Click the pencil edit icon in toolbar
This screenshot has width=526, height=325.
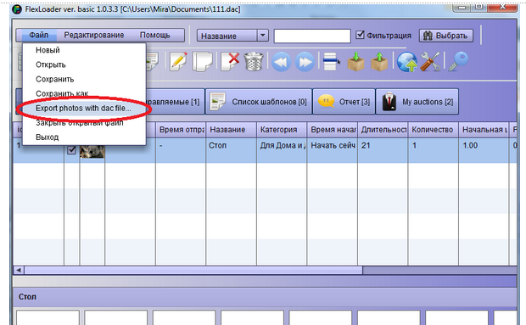tap(178, 61)
